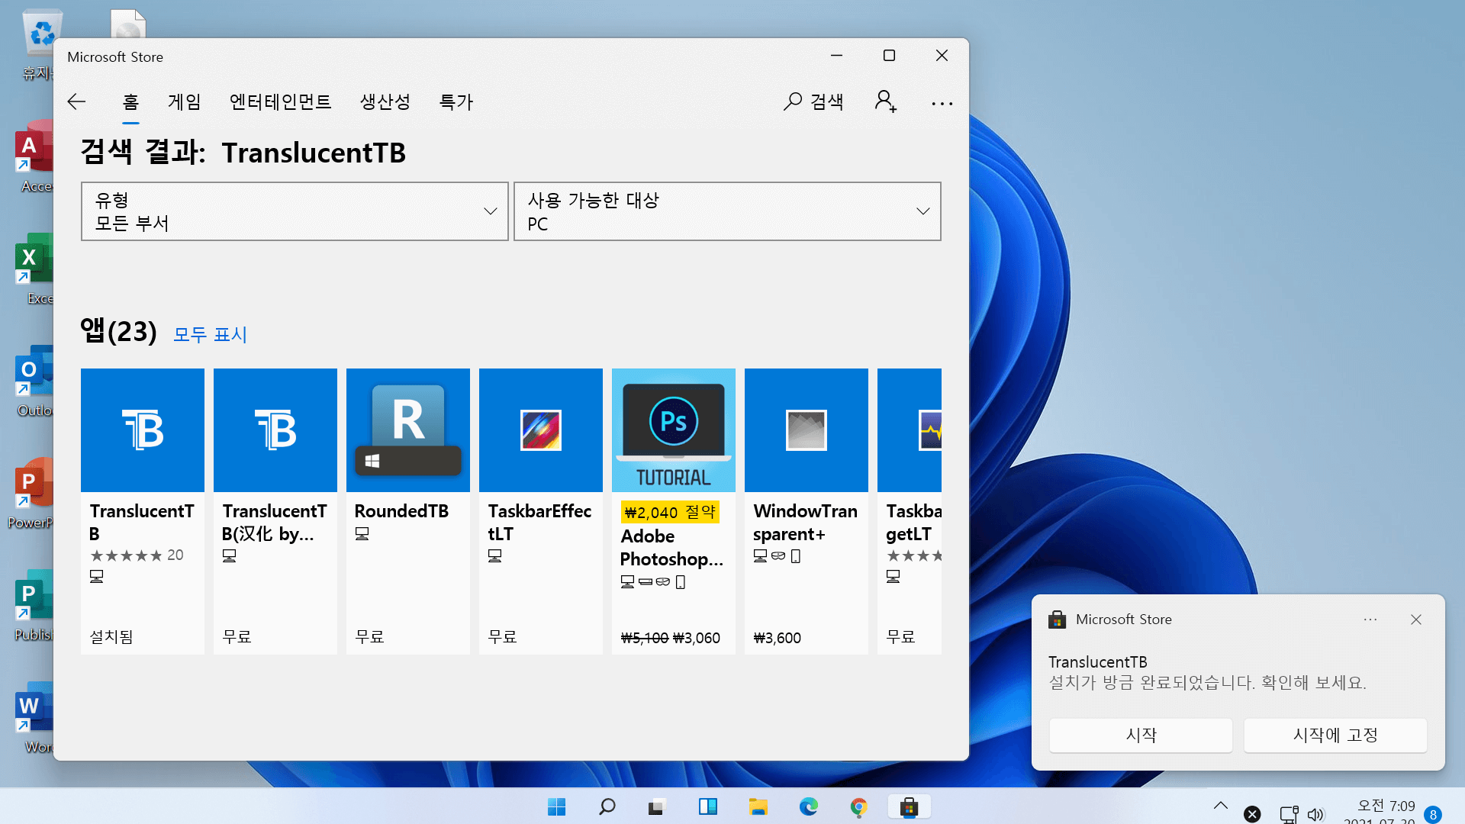Image resolution: width=1465 pixels, height=824 pixels.
Task: Switch to the 게임 tab
Action: 184,101
